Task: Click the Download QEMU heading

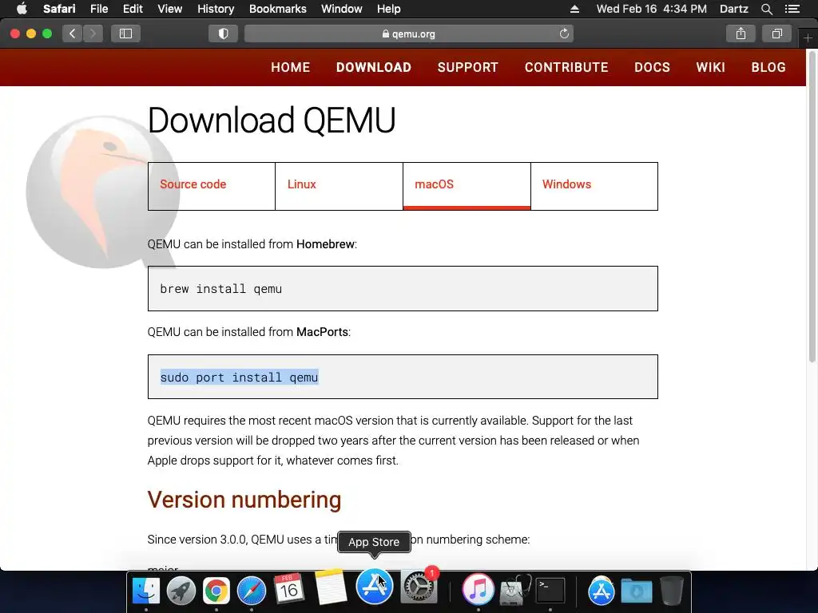Action: tap(272, 120)
